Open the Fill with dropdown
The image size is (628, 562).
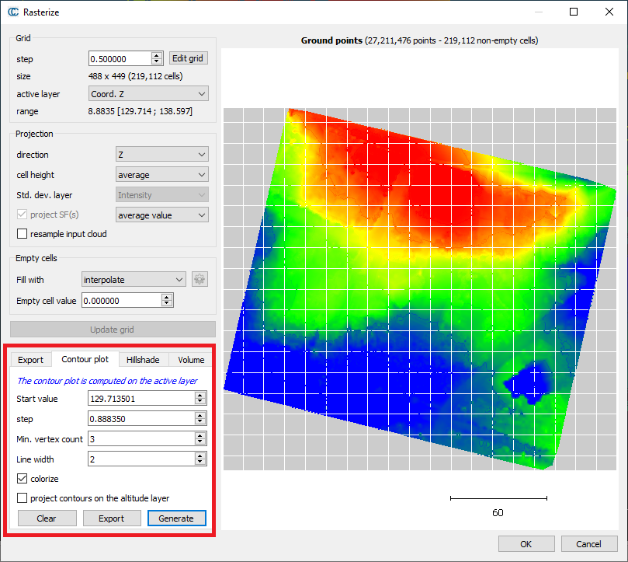133,279
